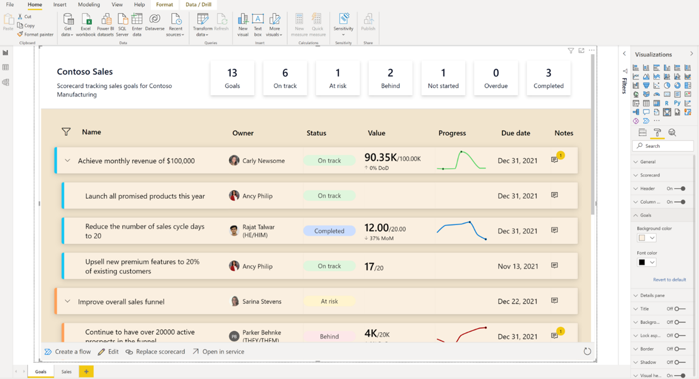Click Replace scorecard
The image size is (699, 379).
point(155,352)
